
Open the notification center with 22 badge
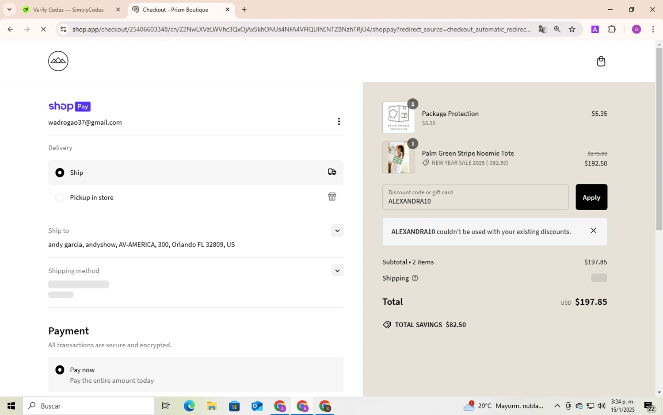pos(650,406)
